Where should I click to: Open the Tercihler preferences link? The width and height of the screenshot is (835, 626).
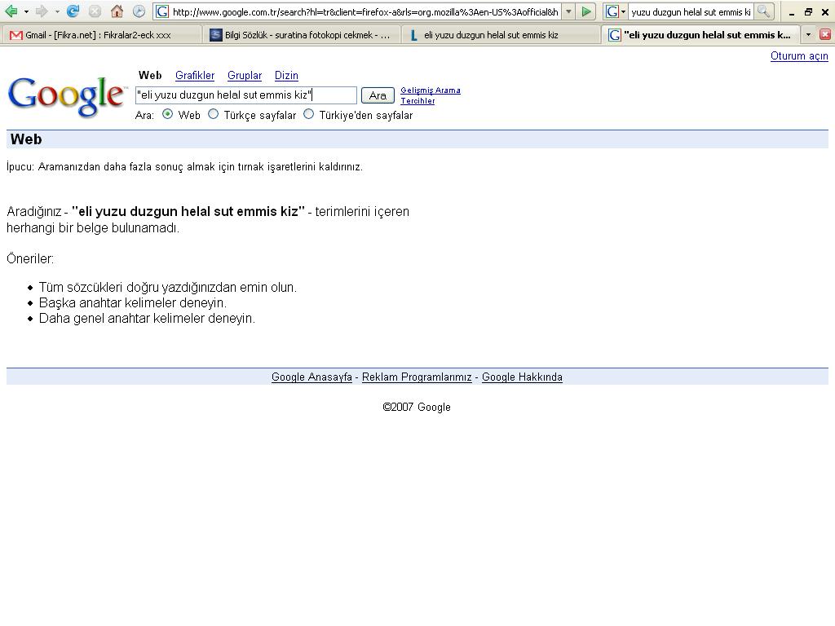point(417,101)
